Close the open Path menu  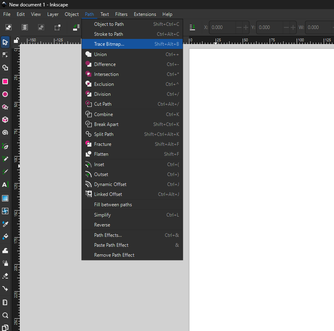pyautogui.click(x=89, y=14)
